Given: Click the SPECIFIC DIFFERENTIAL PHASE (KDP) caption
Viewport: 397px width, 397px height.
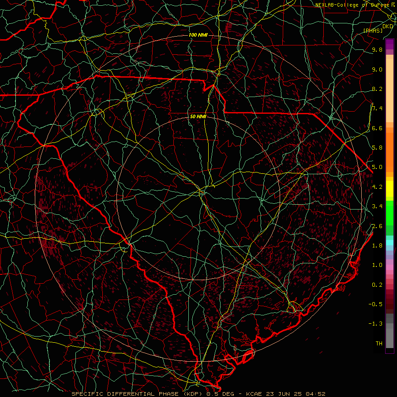Looking at the screenshot, I should coord(138,394).
